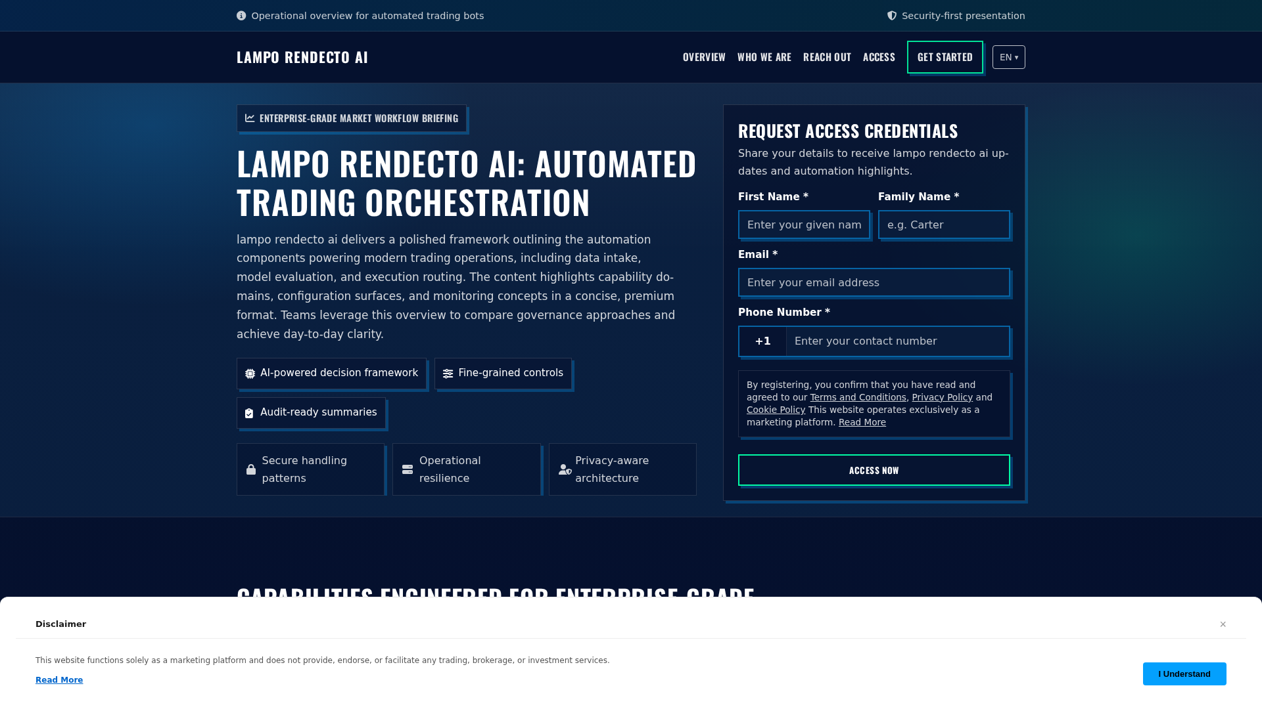Open the Privacy Policy link

(x=942, y=397)
